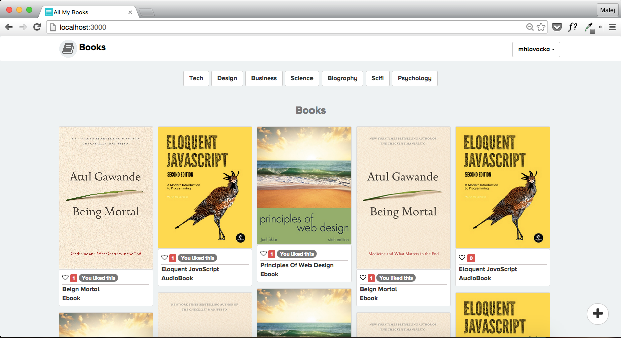Filter books by the Tech category
The height and width of the screenshot is (338, 621).
pos(196,78)
